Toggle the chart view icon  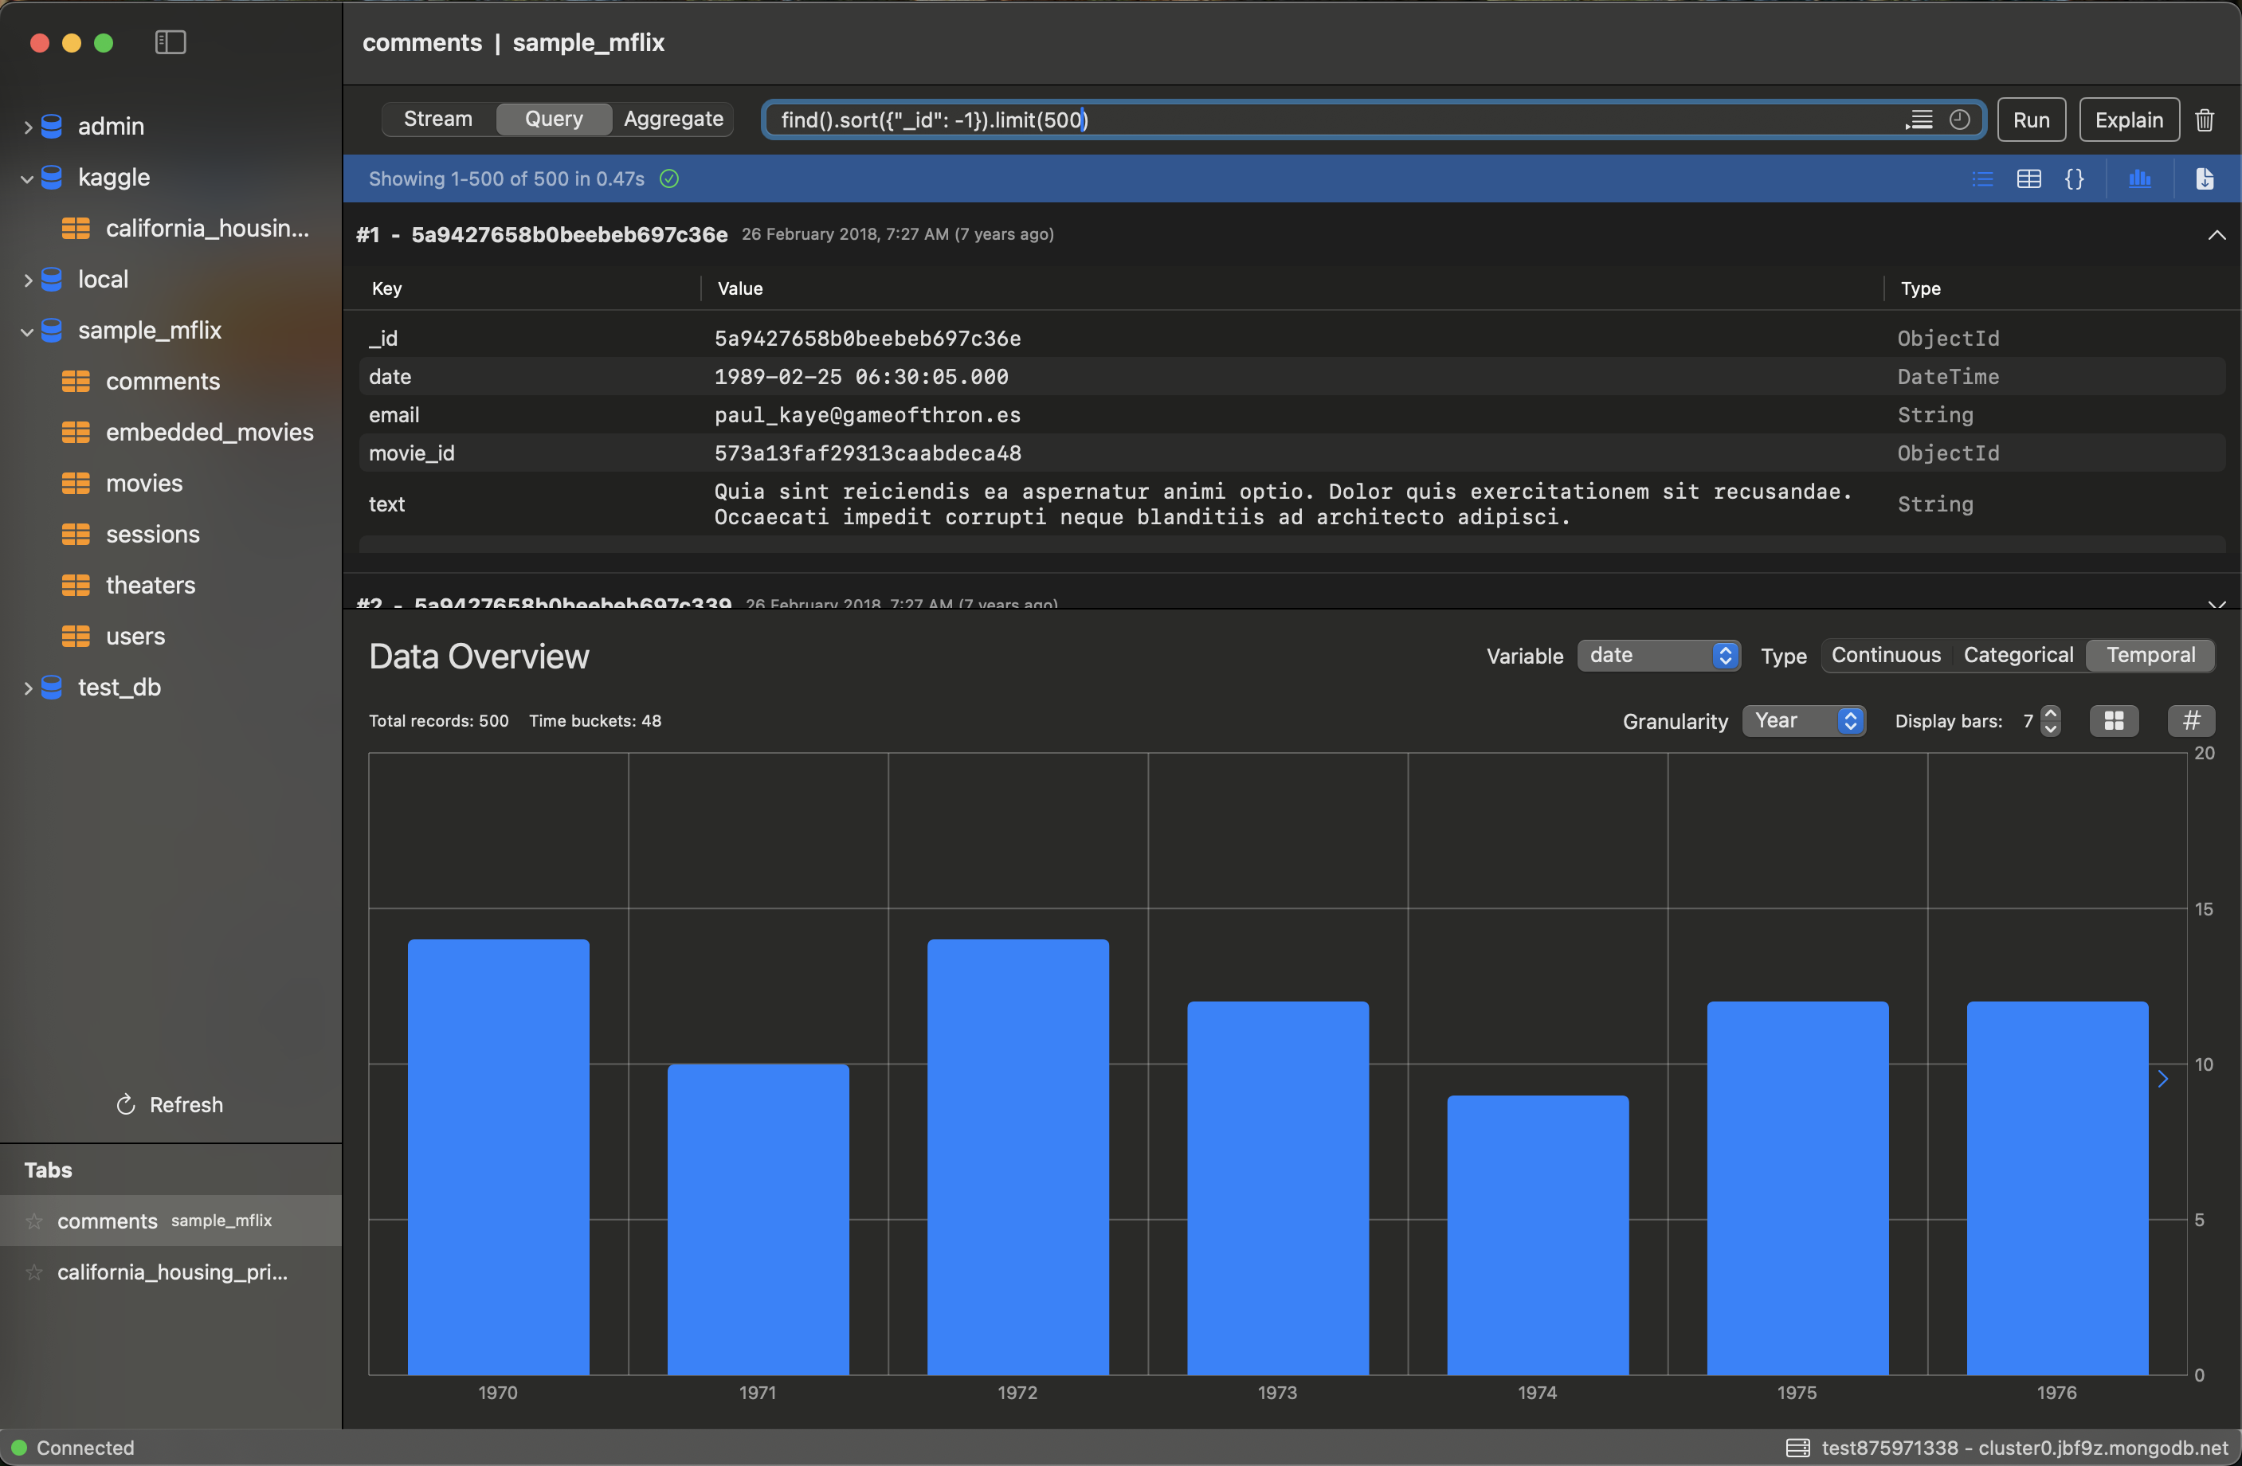pyautogui.click(x=2139, y=179)
